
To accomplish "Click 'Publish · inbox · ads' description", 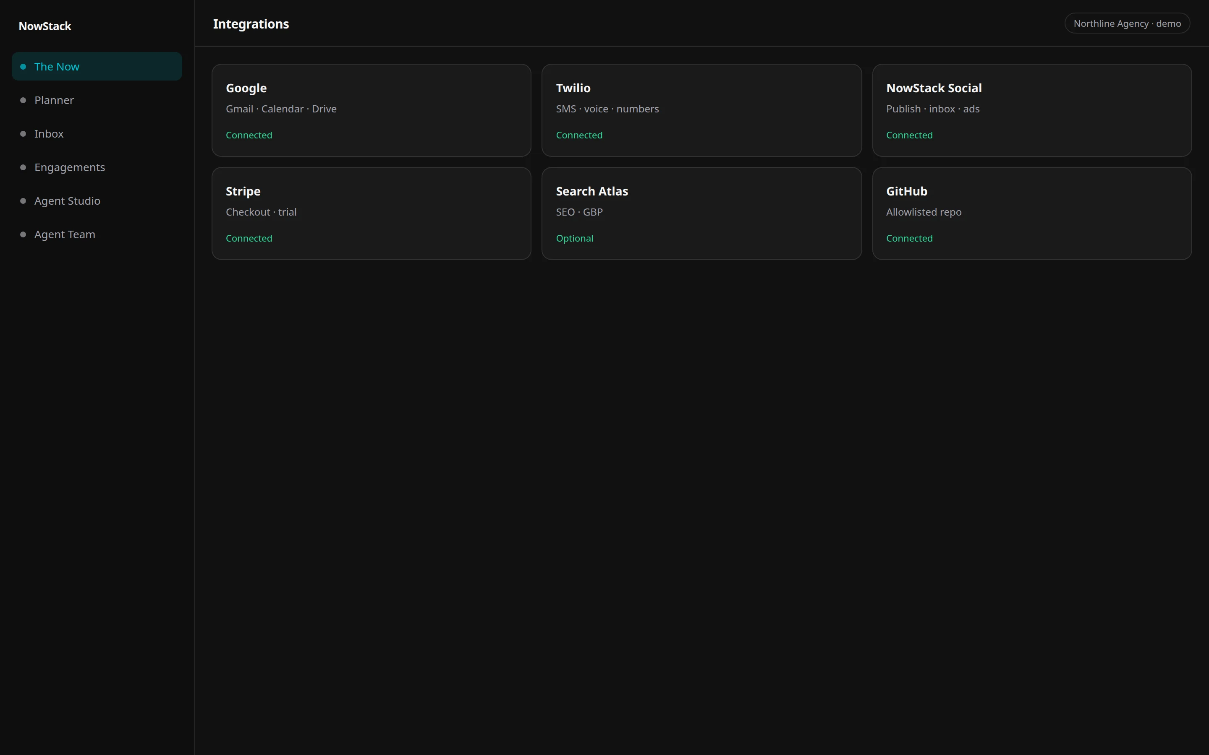I will pos(933,109).
